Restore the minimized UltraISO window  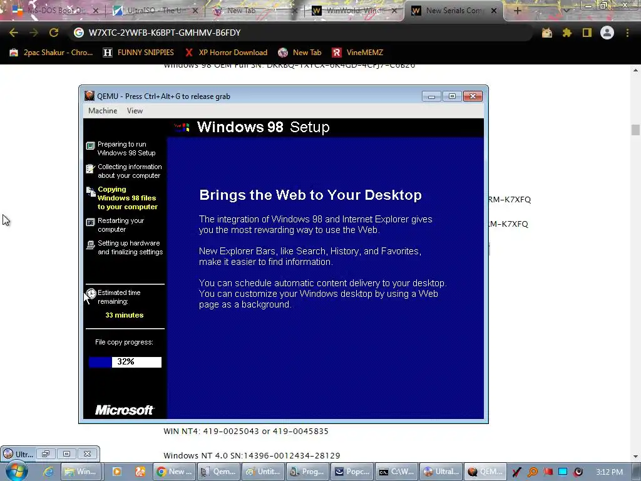(x=45, y=453)
